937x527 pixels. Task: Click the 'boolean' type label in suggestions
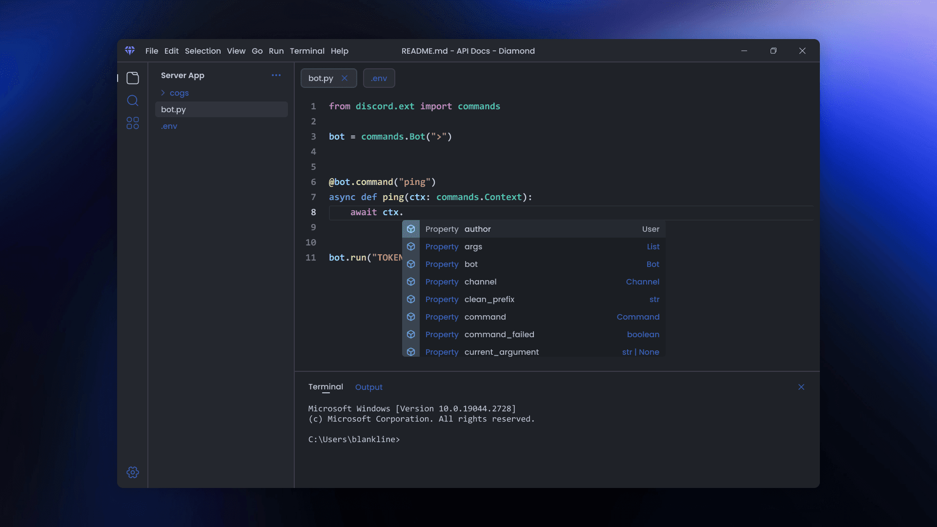click(x=643, y=334)
